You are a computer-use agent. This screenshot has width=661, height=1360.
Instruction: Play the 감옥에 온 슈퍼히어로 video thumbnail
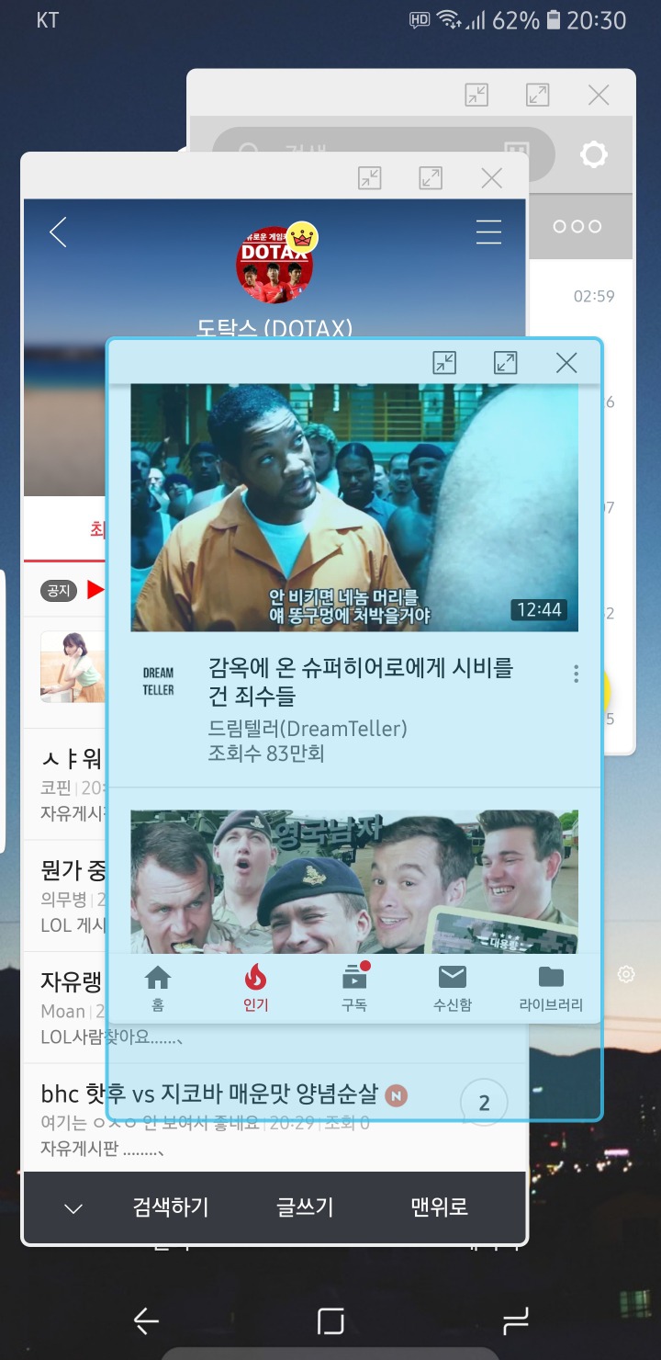click(x=354, y=507)
